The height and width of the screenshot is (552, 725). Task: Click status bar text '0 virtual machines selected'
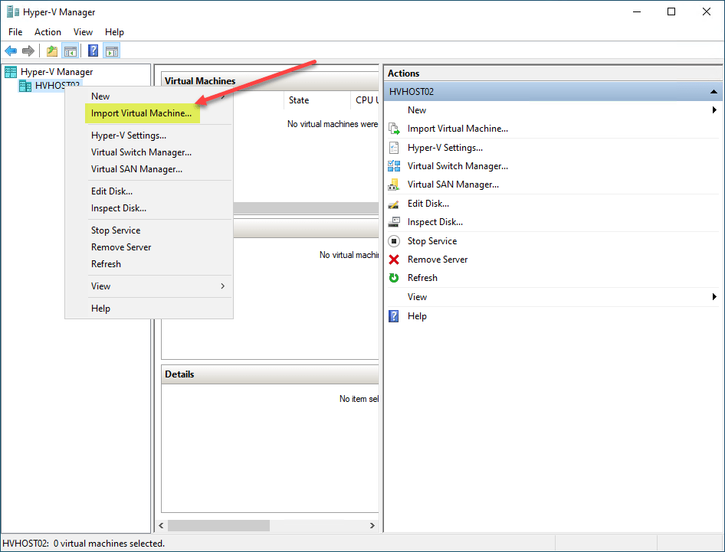tap(109, 544)
